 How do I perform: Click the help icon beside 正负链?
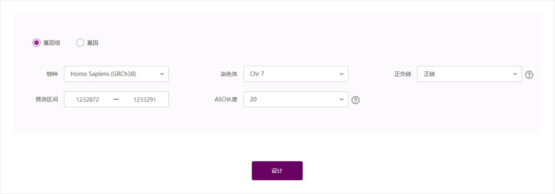coord(529,75)
